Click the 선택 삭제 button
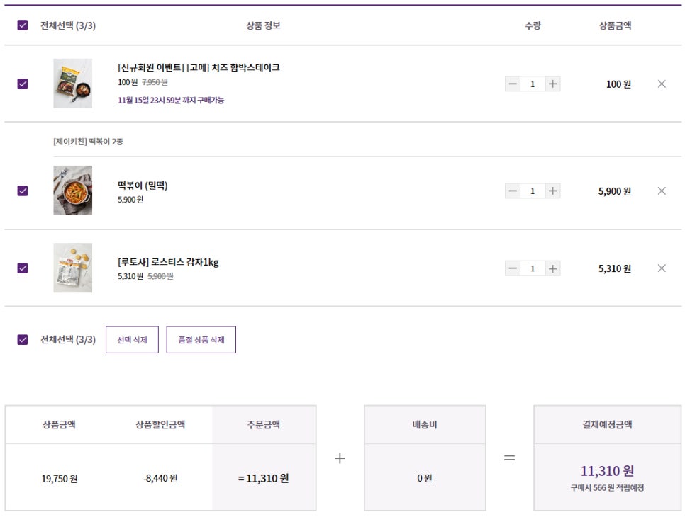685x517 pixels. click(x=132, y=339)
